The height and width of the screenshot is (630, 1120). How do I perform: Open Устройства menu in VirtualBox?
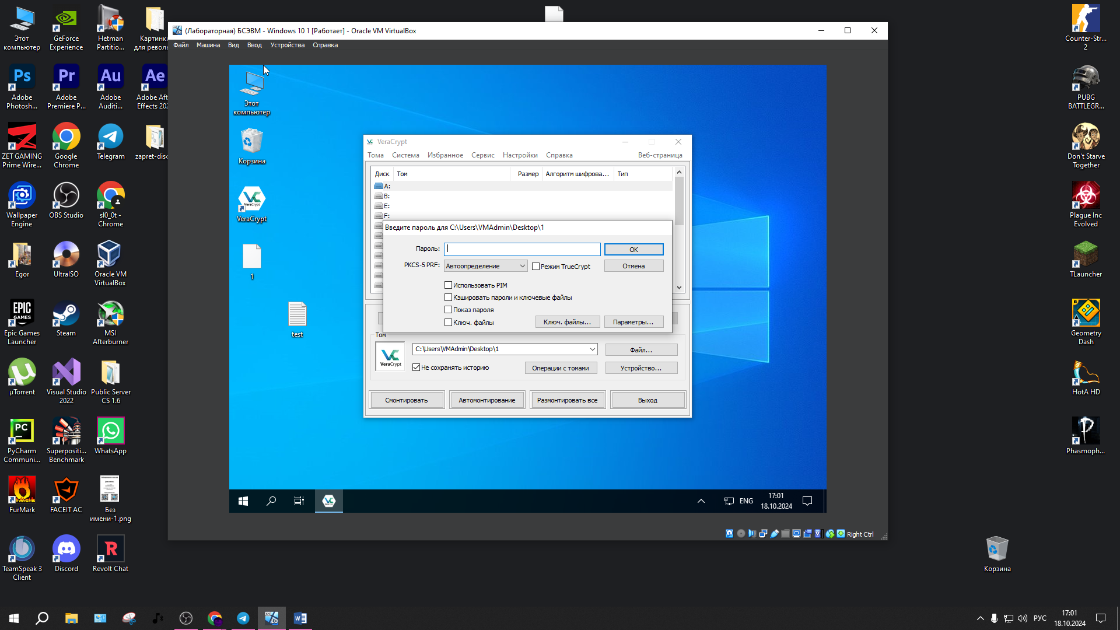pyautogui.click(x=287, y=45)
